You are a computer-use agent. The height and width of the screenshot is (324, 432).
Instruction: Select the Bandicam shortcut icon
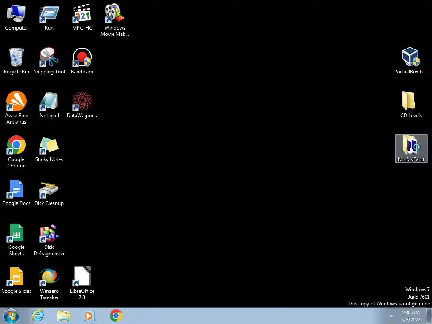pos(82,61)
